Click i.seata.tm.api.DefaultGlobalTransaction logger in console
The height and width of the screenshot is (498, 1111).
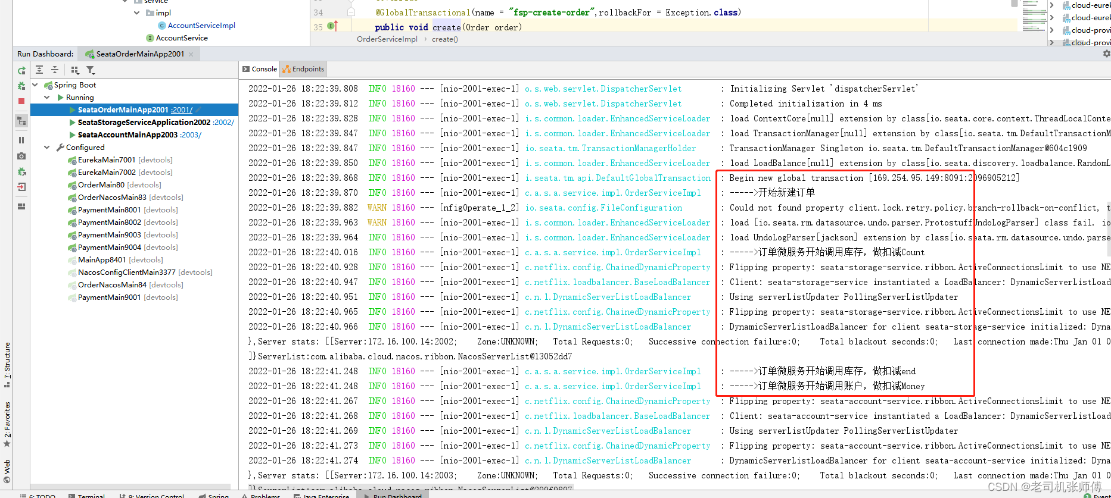pos(618,178)
